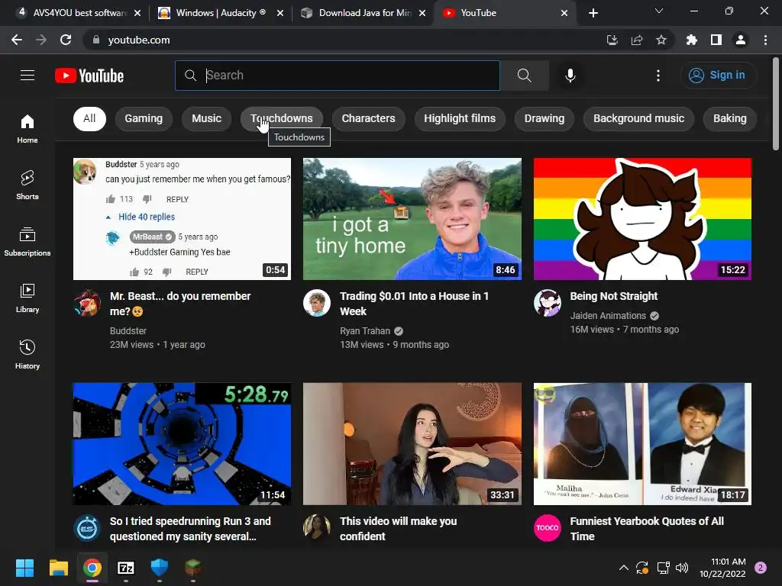Image resolution: width=782 pixels, height=586 pixels.
Task: Open 7-Zip from taskbar
Action: point(126,568)
